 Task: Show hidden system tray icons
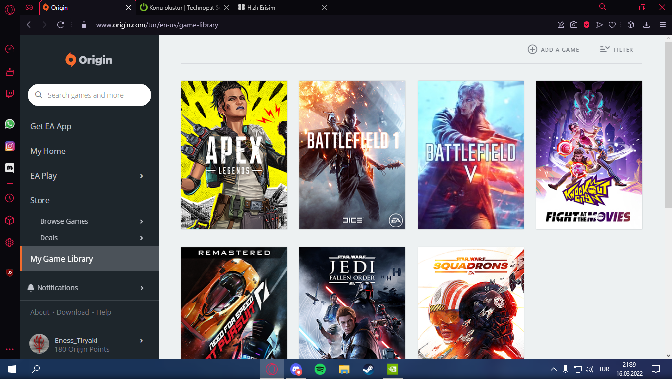point(554,369)
